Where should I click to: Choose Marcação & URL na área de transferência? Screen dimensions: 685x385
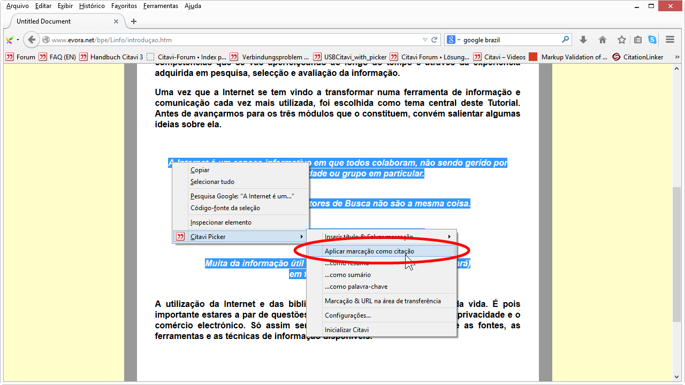click(382, 301)
